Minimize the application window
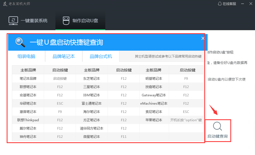This screenshot has height=155, width=255. coord(243,4)
